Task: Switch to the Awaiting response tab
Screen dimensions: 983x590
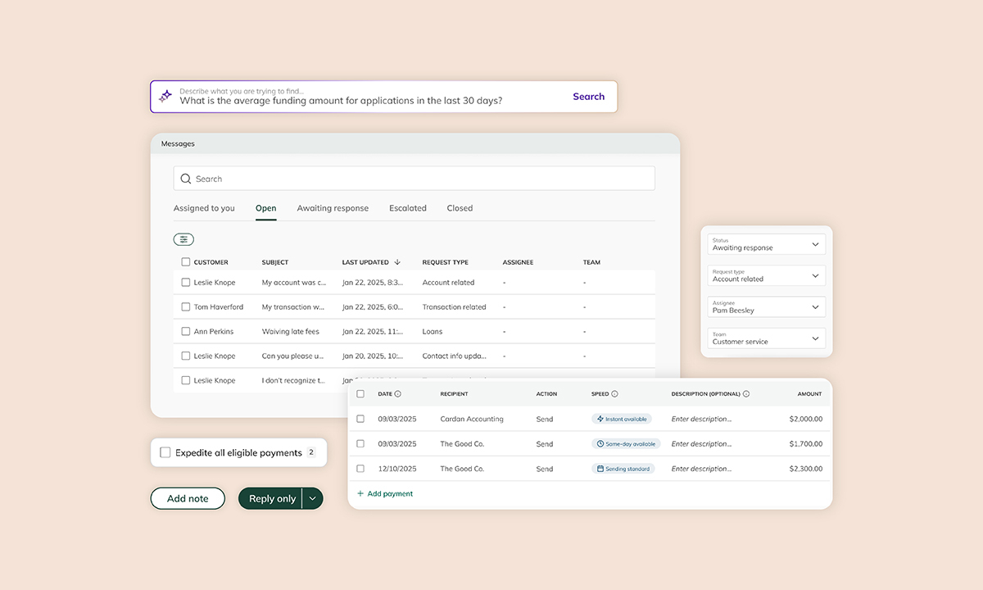Action: pyautogui.click(x=333, y=208)
